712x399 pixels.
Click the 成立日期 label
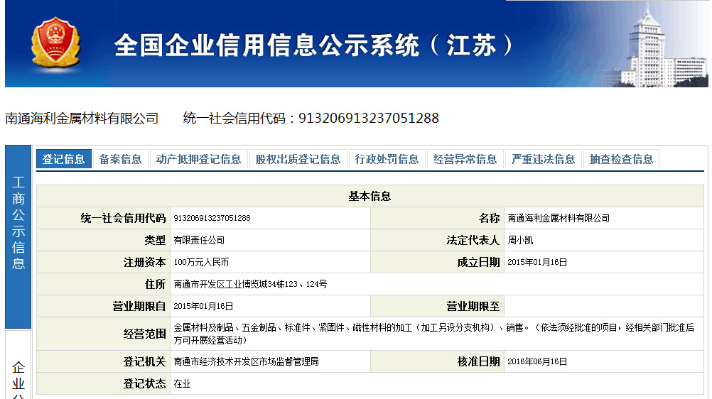click(x=478, y=263)
